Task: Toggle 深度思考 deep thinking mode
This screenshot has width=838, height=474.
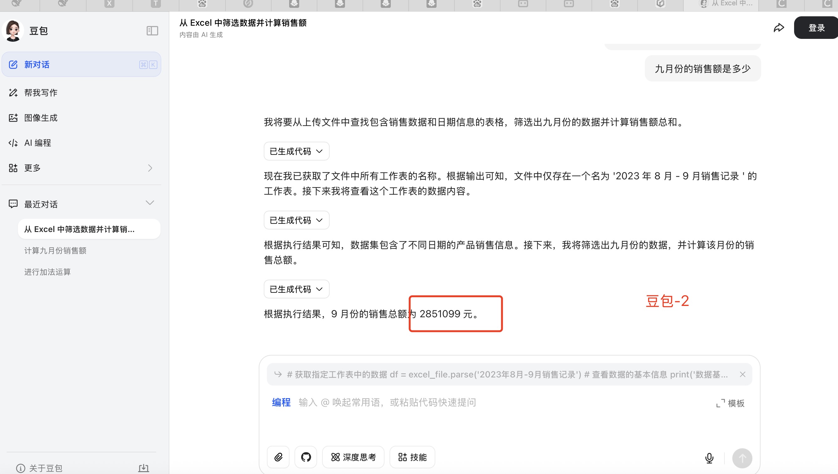Action: coord(353,457)
